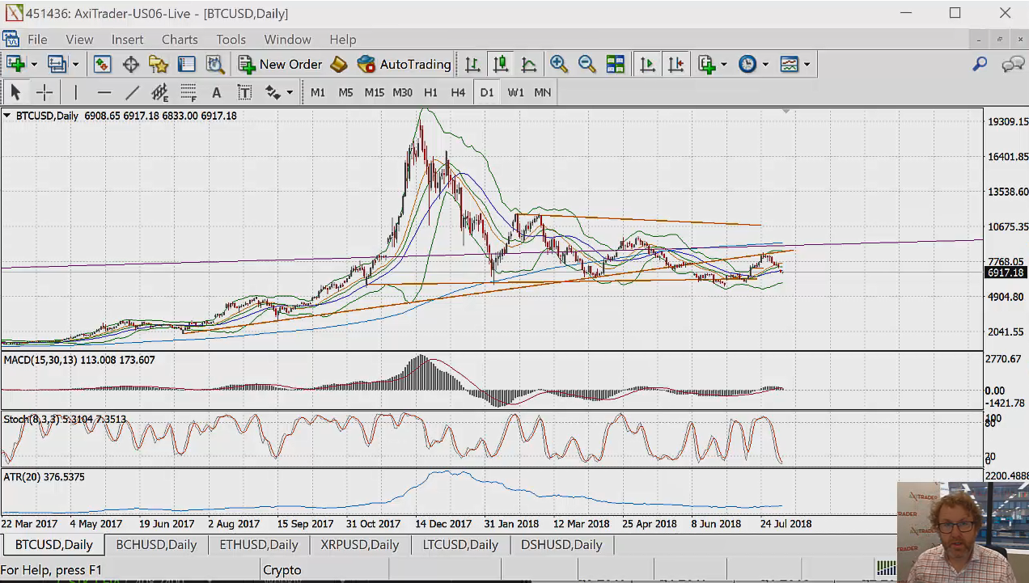Toggle chart shift from the toolbar
Image resolution: width=1029 pixels, height=583 pixels.
[x=675, y=65]
